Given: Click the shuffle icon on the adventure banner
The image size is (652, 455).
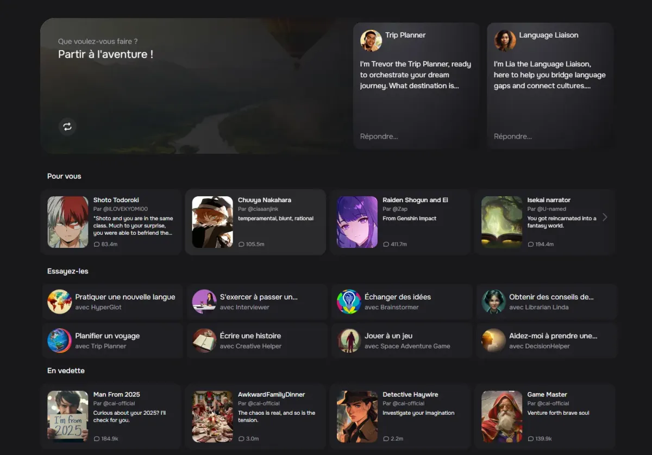Looking at the screenshot, I should [67, 126].
